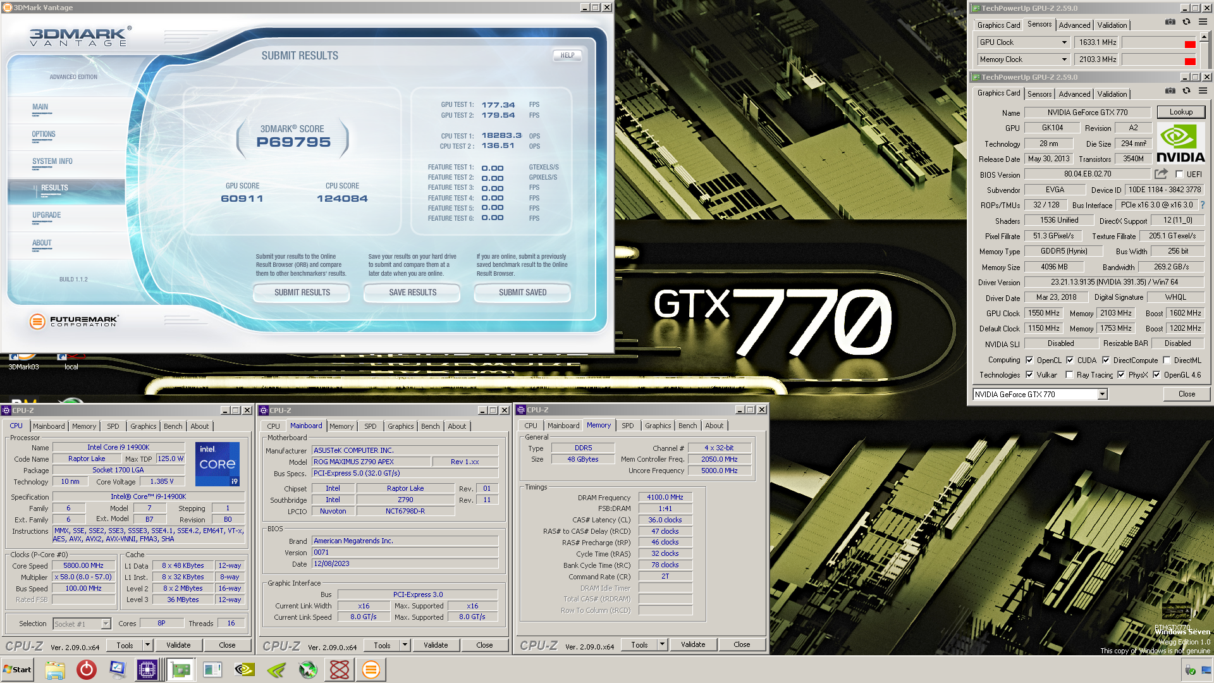Toggle the OpenGL 4.6 checkbox
The height and width of the screenshot is (683, 1214).
[x=1156, y=374]
